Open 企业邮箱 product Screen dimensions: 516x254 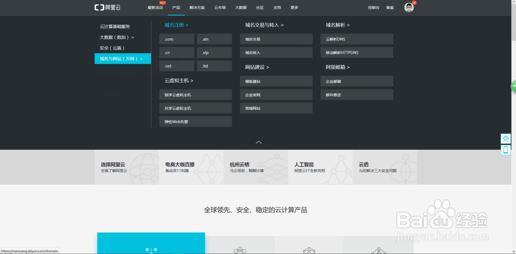pos(357,81)
